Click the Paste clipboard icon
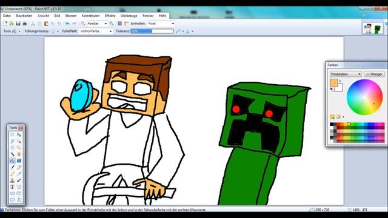The image size is (388, 218). (46, 24)
